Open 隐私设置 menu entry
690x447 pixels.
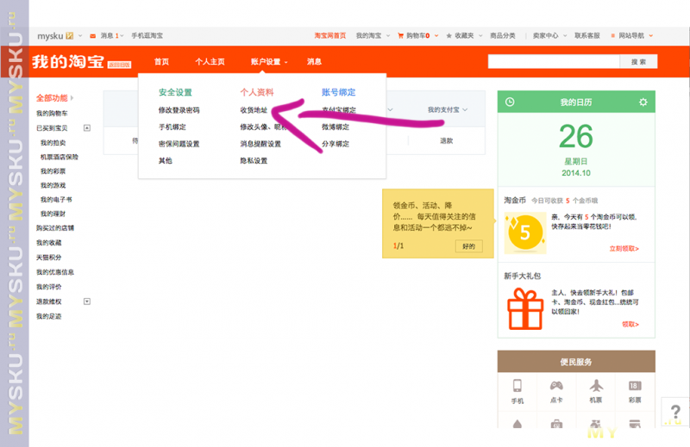pos(254,160)
